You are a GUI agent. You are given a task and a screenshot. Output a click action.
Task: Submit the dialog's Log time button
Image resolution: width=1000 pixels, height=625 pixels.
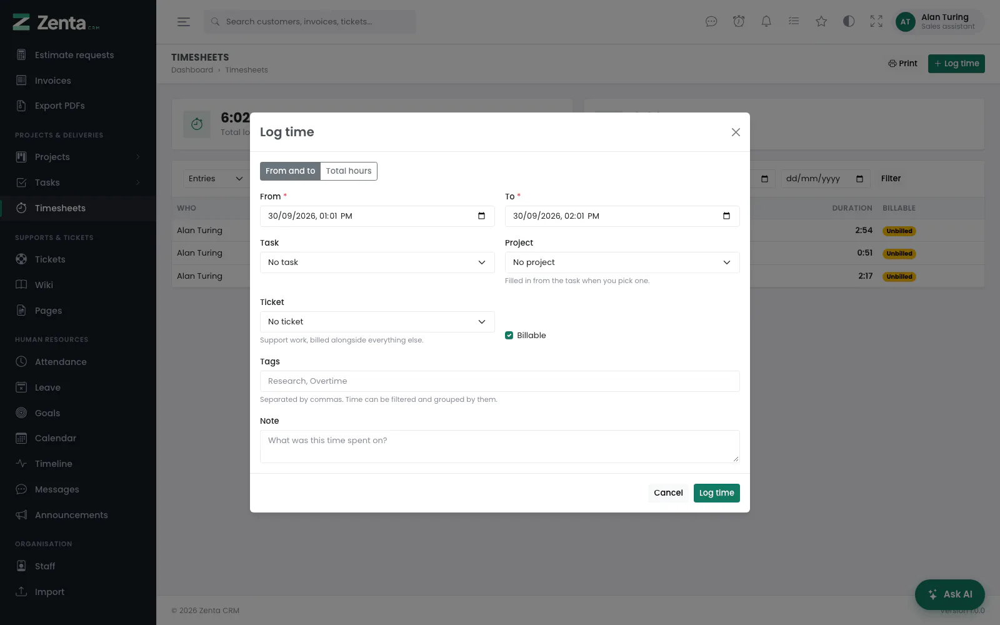point(717,493)
